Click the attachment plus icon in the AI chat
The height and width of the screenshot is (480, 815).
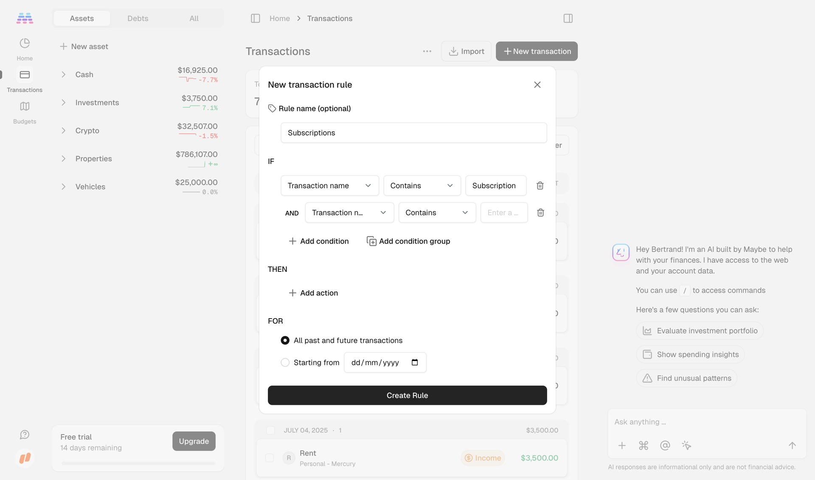[622, 446]
